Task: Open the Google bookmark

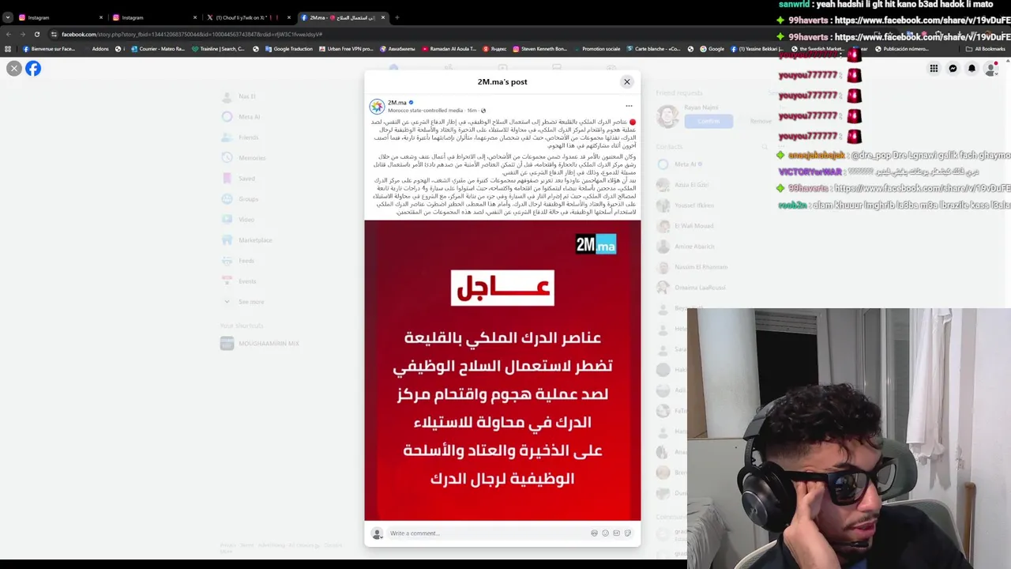Action: tap(711, 49)
